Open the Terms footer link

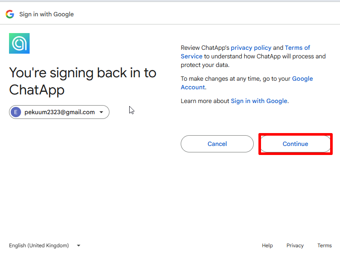click(324, 246)
